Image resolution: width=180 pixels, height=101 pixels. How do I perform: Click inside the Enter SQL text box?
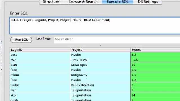[95, 26]
